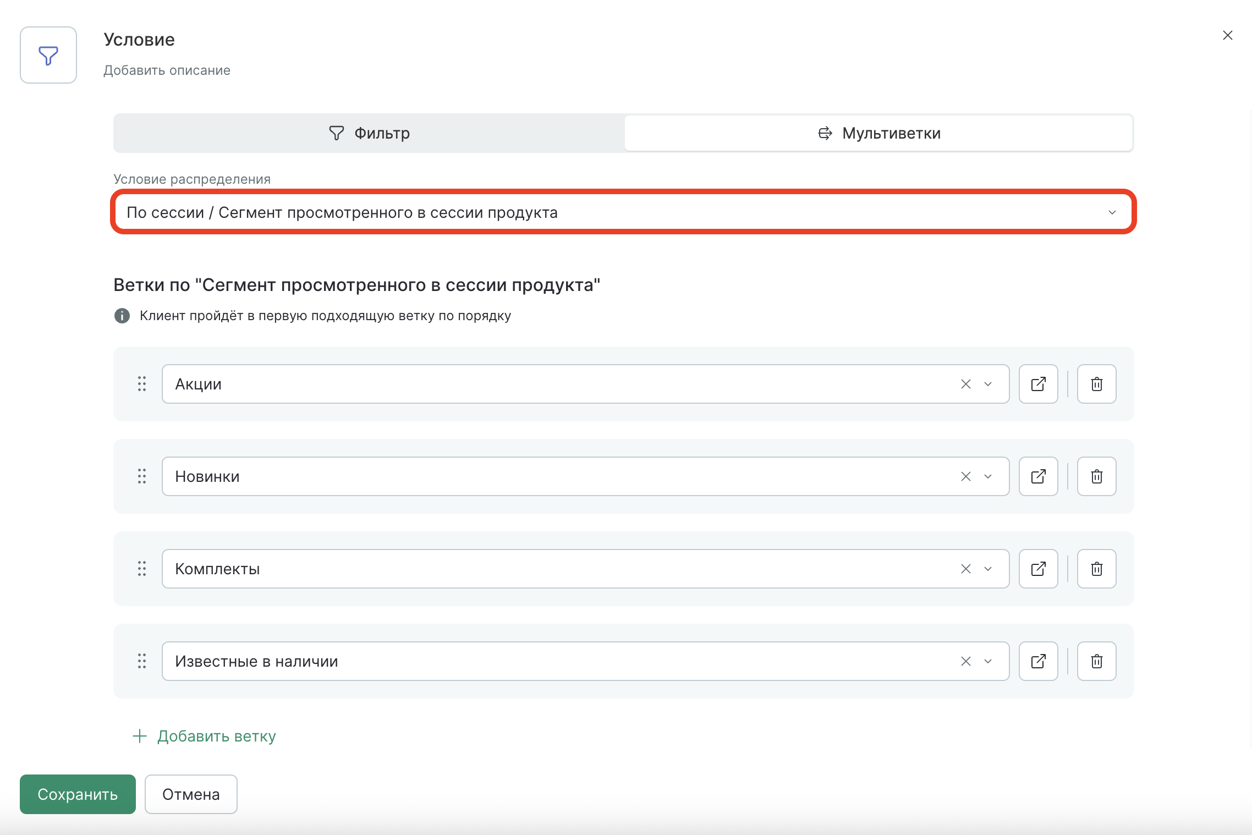Clear the Комплекты segment selection
This screenshot has width=1252, height=835.
(x=966, y=569)
